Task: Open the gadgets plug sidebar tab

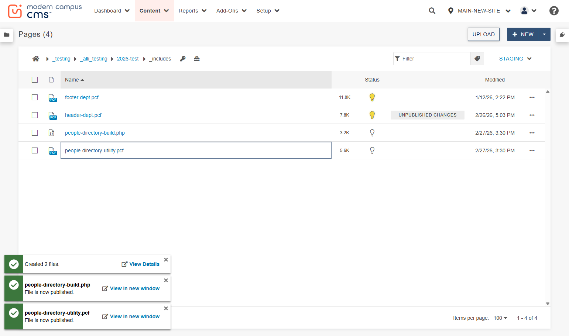Action: click(562, 35)
